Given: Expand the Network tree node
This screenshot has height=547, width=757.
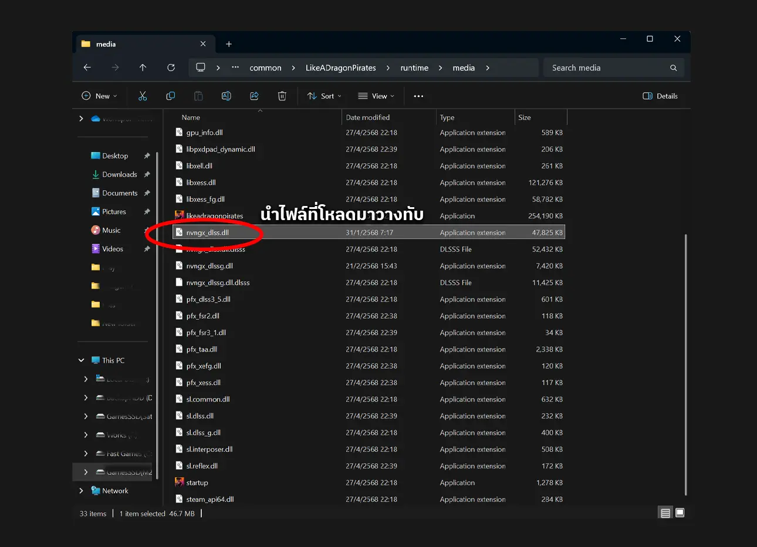Looking at the screenshot, I should click(x=81, y=491).
